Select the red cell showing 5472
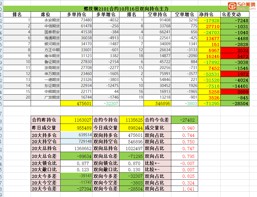This screenshot has width=257, height=197. (235, 56)
